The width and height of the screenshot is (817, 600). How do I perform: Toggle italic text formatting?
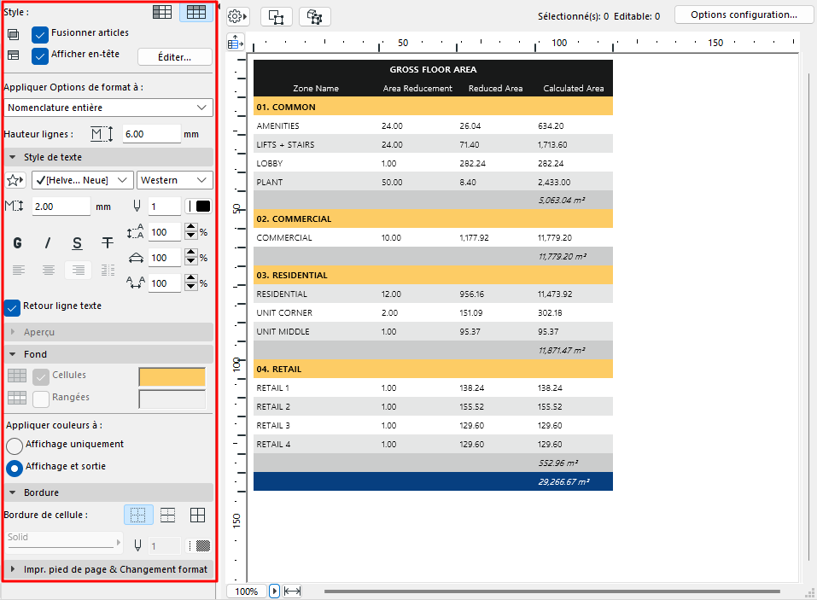click(48, 243)
